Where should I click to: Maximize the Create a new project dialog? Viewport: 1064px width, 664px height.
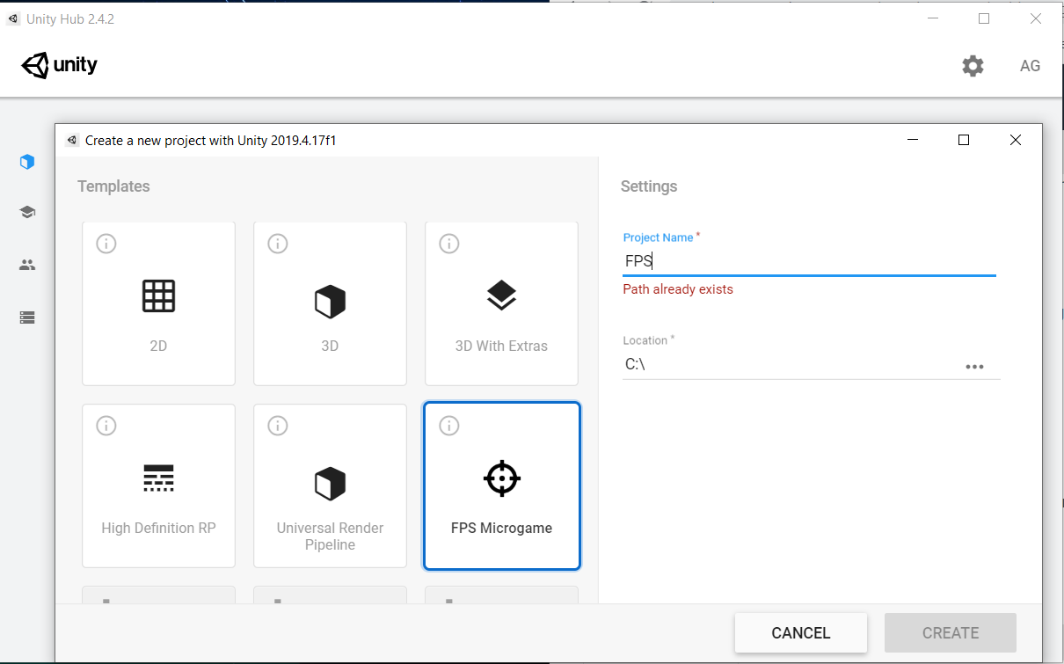click(x=964, y=140)
